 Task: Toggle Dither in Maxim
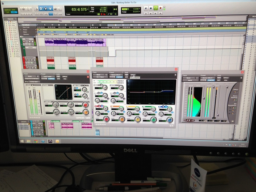click(235, 92)
